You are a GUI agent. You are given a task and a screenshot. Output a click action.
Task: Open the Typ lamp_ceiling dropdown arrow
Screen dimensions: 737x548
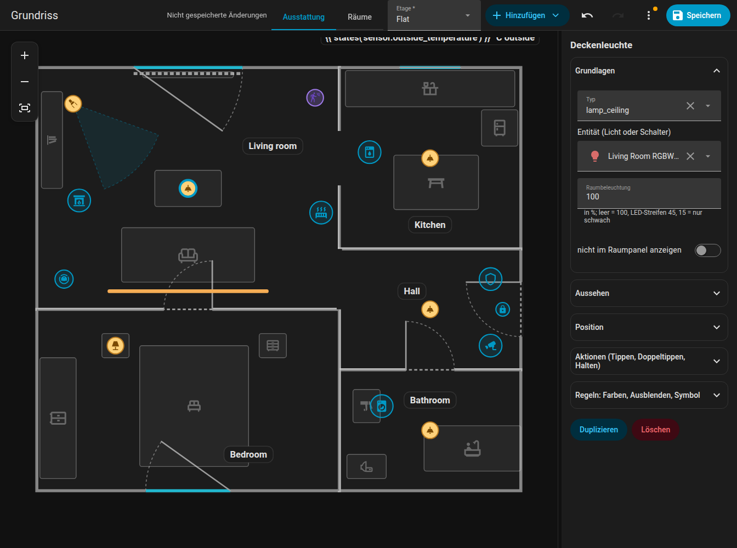coord(708,106)
